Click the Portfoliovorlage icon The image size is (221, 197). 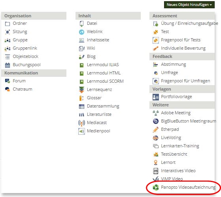coord(156,97)
